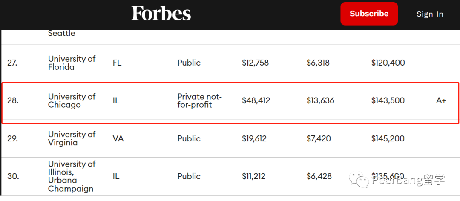Open the Sign In link
The height and width of the screenshot is (201, 460).
pos(430,14)
